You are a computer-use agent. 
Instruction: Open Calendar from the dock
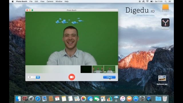[x=57, y=99]
